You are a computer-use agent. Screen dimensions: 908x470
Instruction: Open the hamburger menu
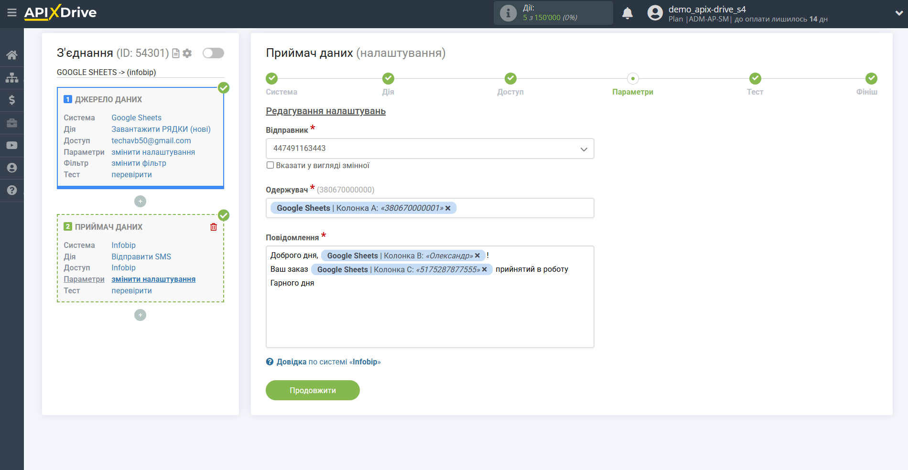[12, 13]
